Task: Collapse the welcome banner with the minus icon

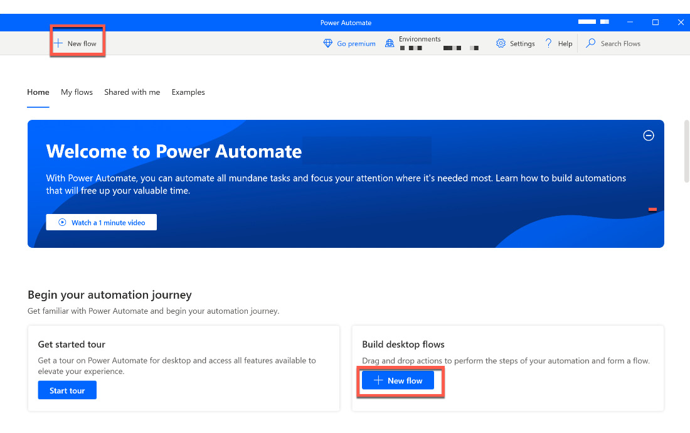Action: (648, 136)
